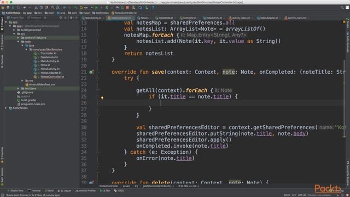Screen dimensions: 350x197
Task: Open Controller.kt in project tree
Action: [x=48, y=54]
